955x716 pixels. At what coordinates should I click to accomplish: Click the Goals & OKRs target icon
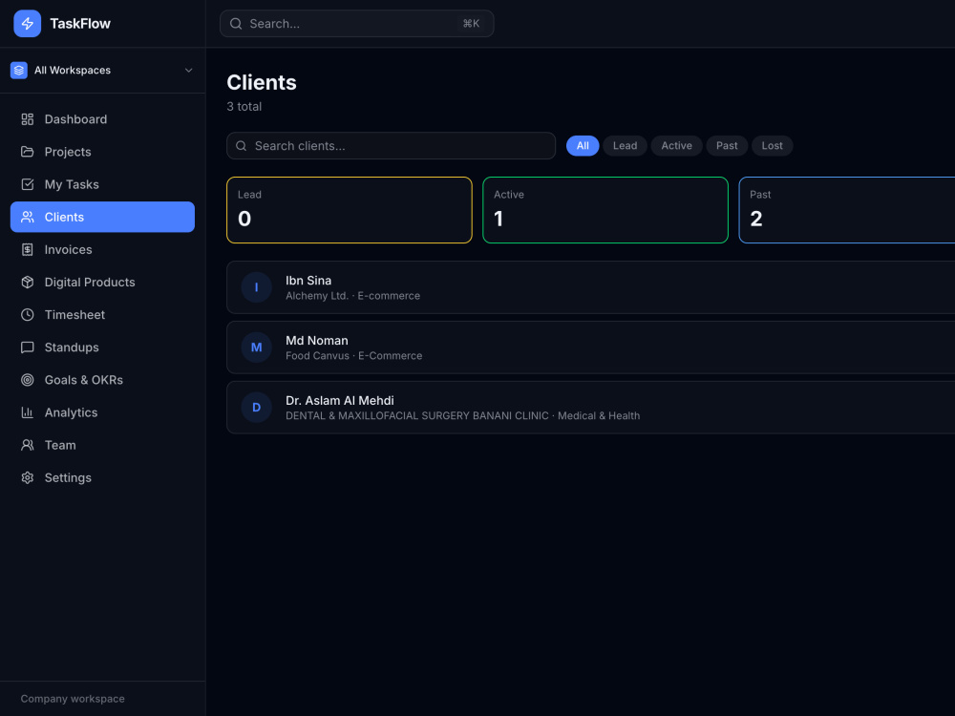point(28,380)
